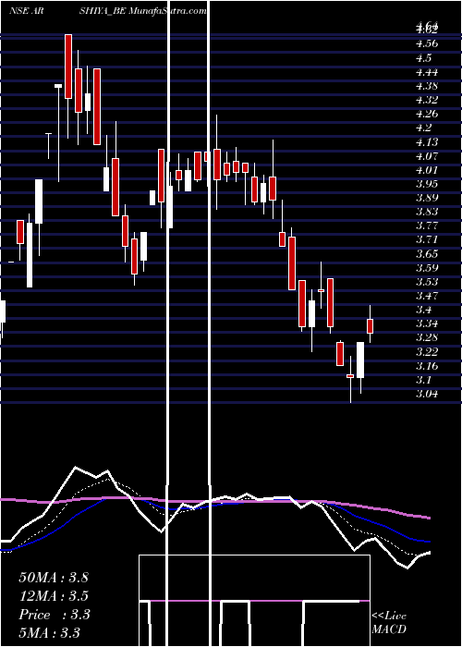Select the 3.16 price axis label
The image size is (462, 647).
(x=427, y=366)
